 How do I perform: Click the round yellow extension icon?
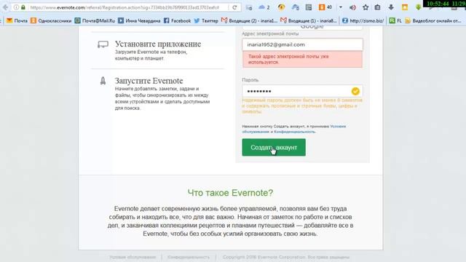[281, 7]
